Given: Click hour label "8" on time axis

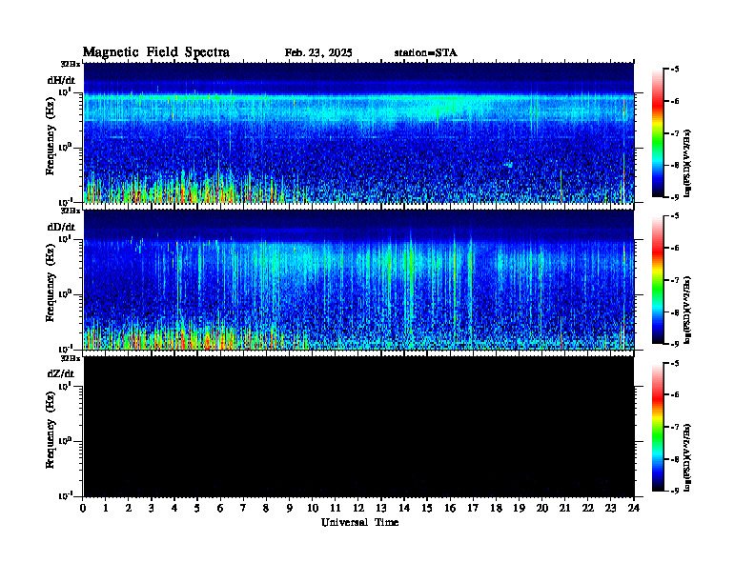Looking at the screenshot, I should [266, 508].
